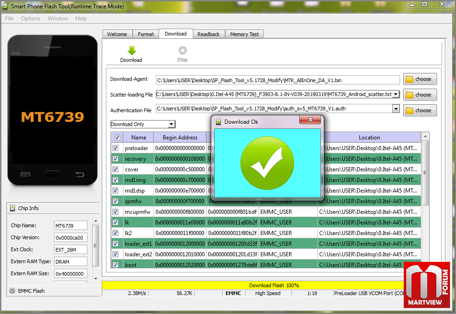
Task: Select the mcupmfw row name cell
Action: click(x=138, y=212)
